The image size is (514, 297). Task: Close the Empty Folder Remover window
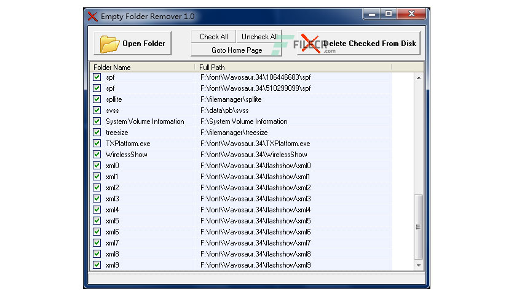411,13
